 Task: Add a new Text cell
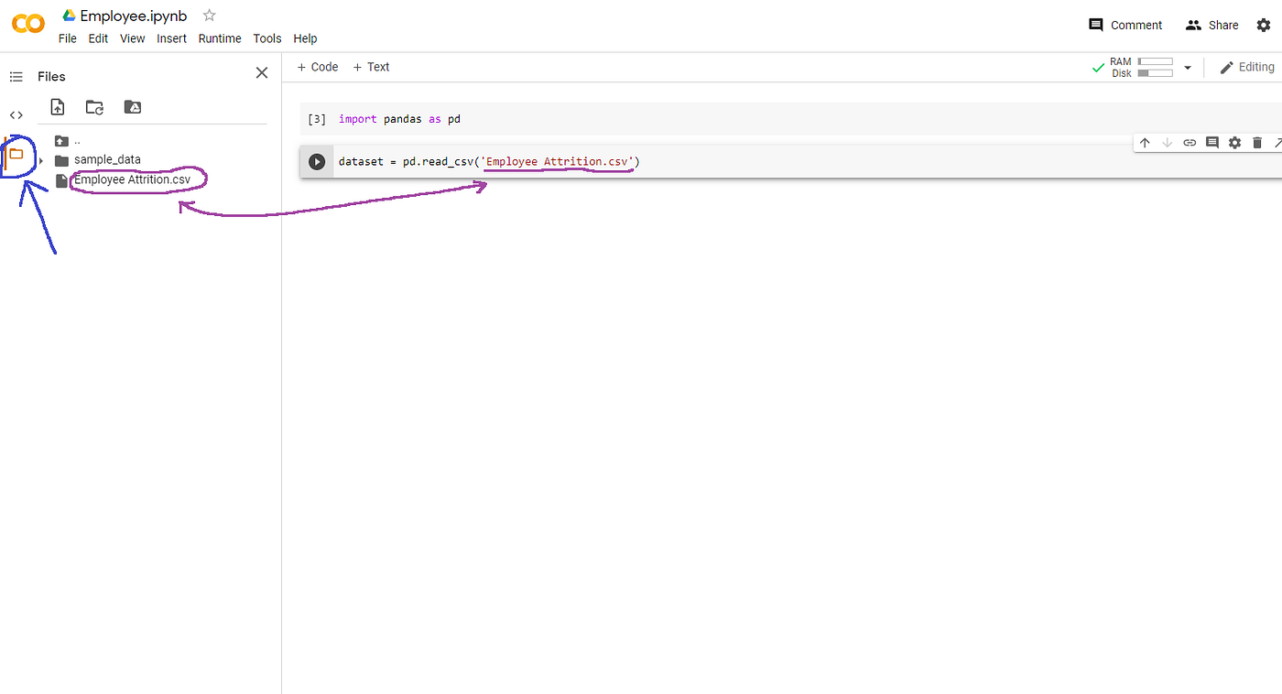[371, 66]
